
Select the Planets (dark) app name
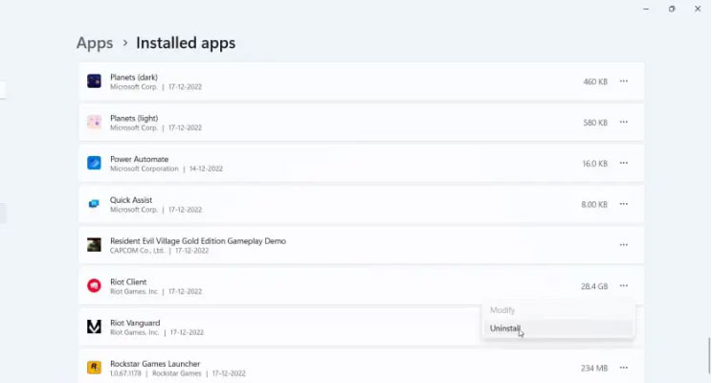[134, 78]
